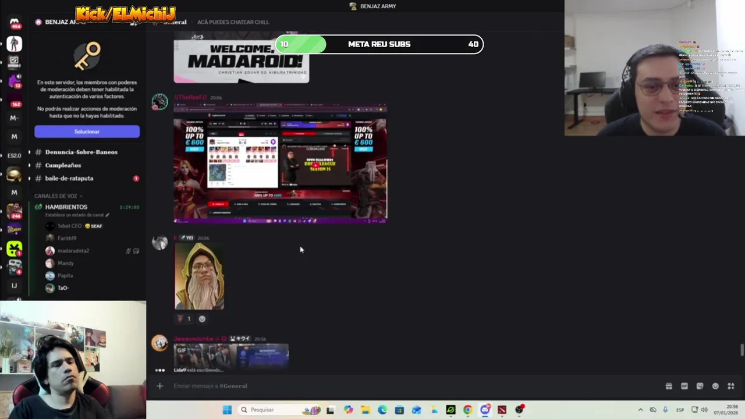Screen dimensions: 745x419
Task: Click the microphone icon in system tray
Action: click(x=665, y=410)
